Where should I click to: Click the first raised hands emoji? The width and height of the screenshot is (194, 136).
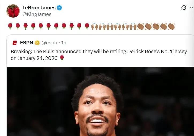[x=95, y=26]
